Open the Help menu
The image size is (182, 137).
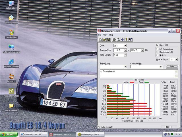tap(111, 35)
